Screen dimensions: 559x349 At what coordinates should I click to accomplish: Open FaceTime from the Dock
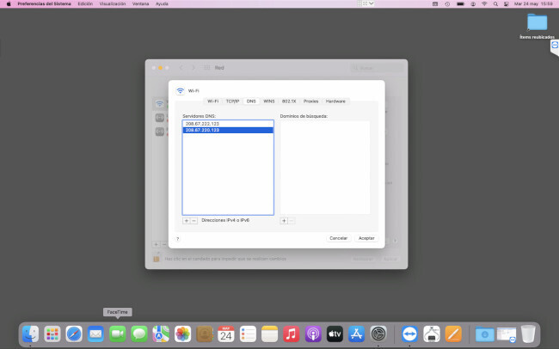click(x=118, y=333)
